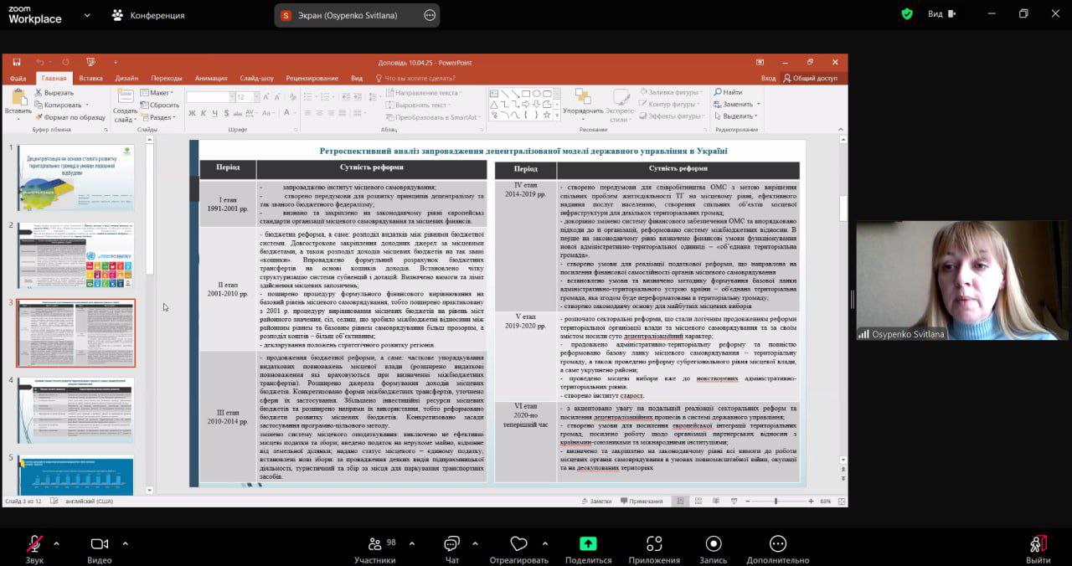Select slide 4 thumbnail in shared screen

[x=75, y=409]
